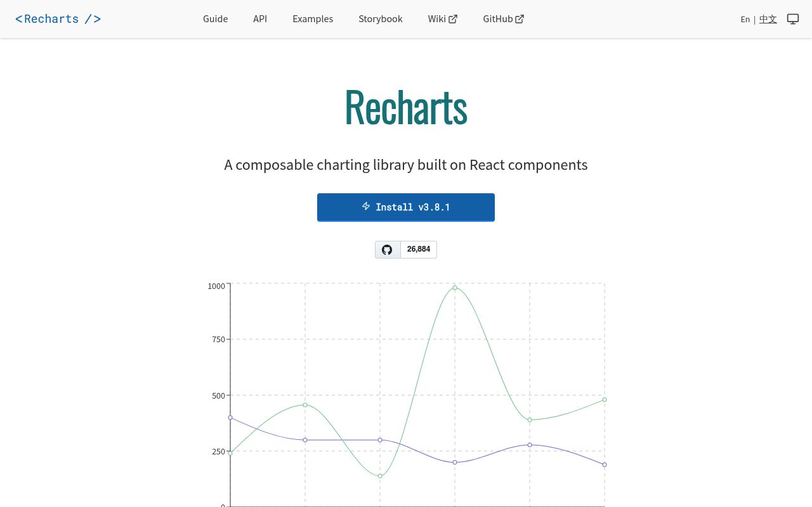
Task: Toggle the color theme via monitor icon
Action: 793,18
